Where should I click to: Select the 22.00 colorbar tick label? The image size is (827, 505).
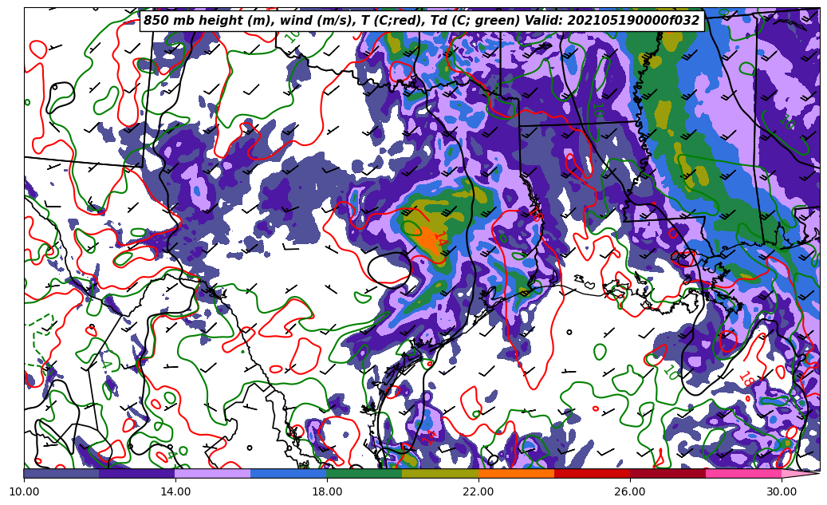478,491
